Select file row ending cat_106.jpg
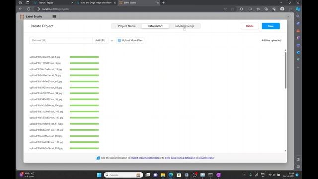Screen dimensions: 318x179 (46, 106)
